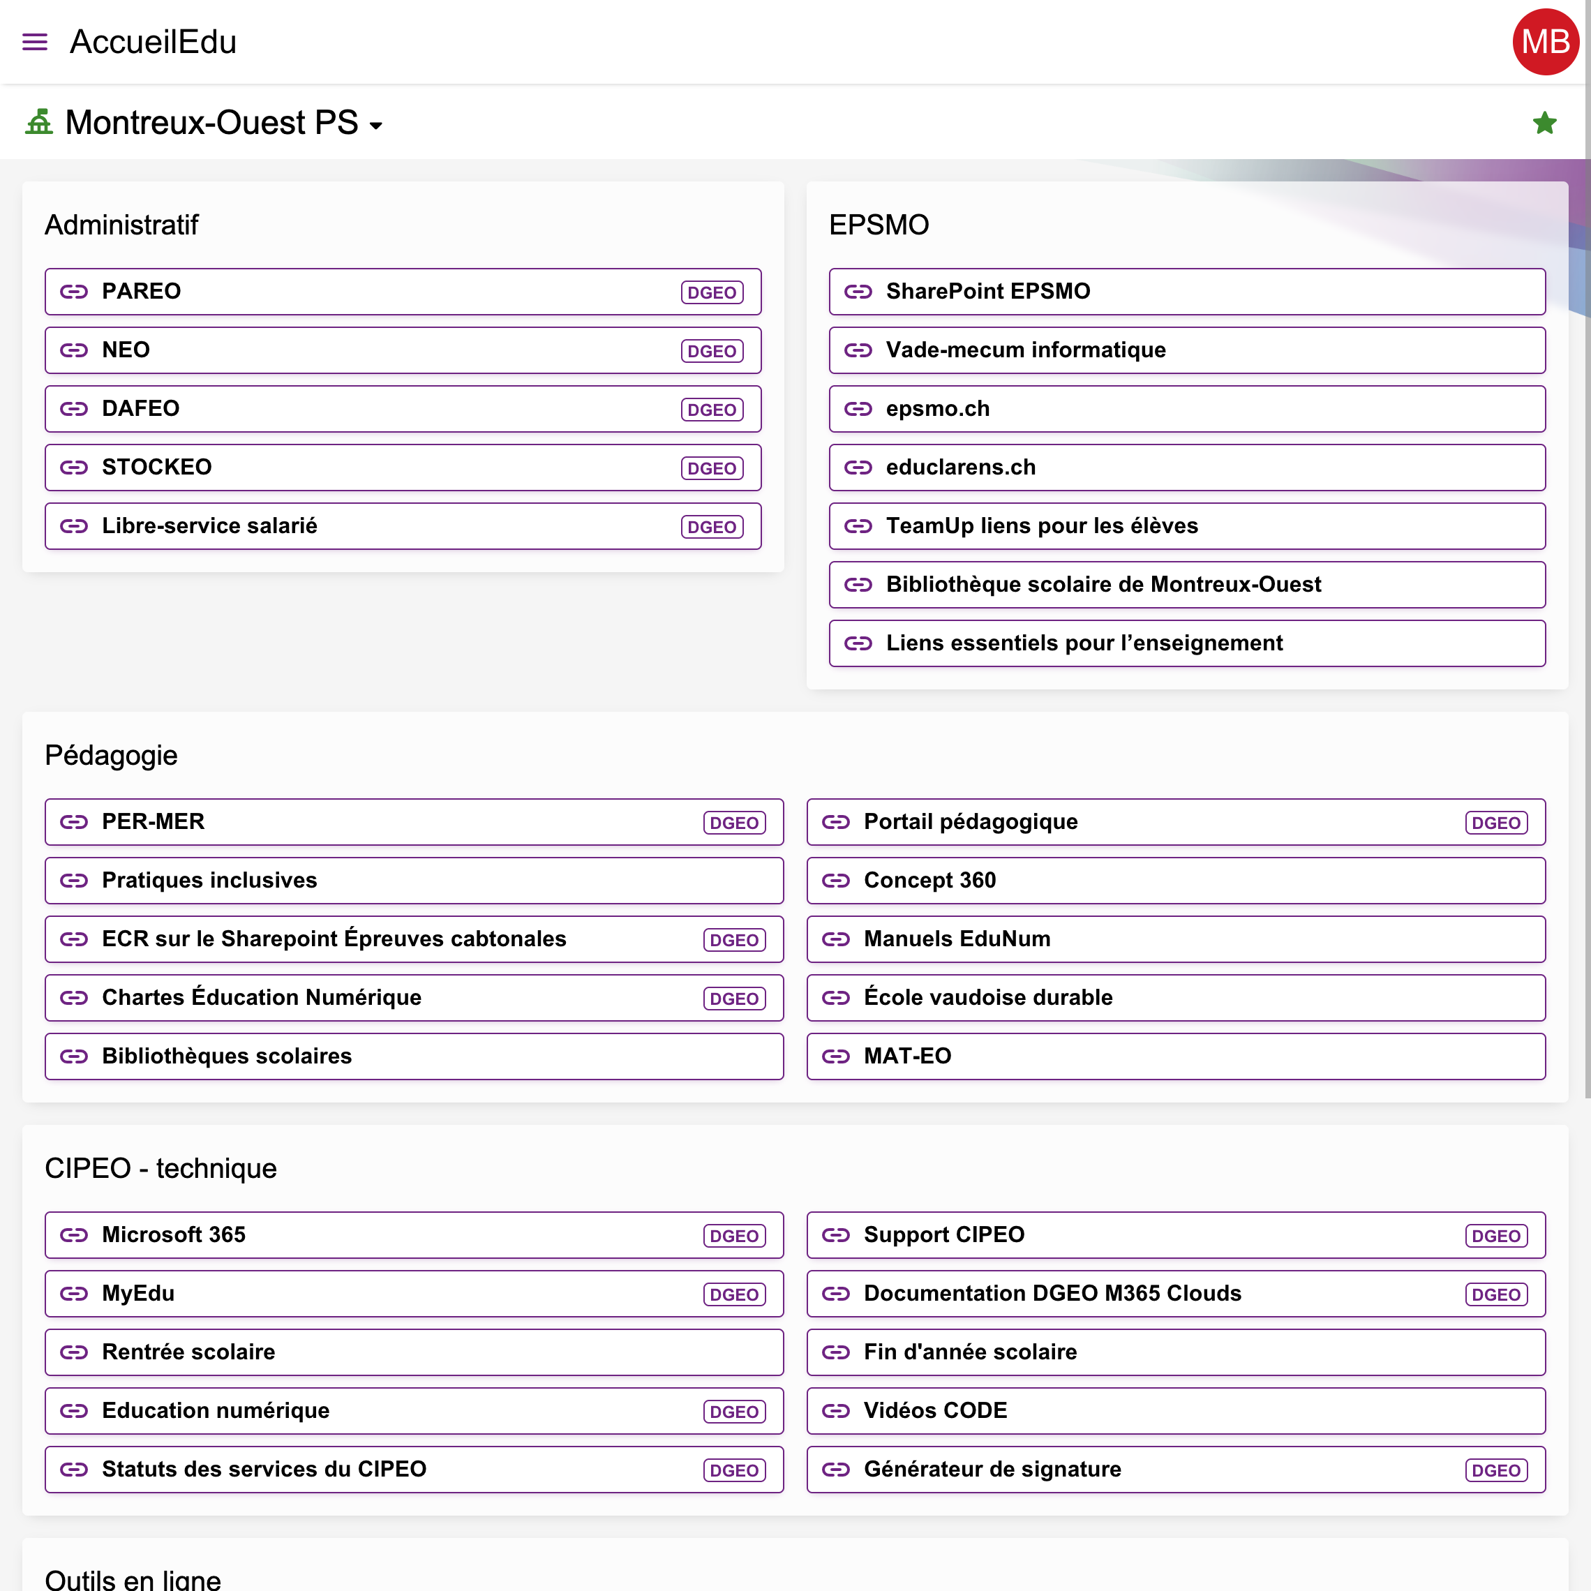Open Bibliothèque scolaire de Montreux-Ouest

coord(1187,585)
